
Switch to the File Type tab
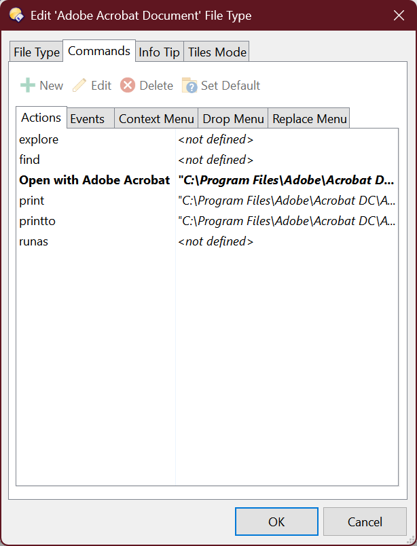[37, 52]
